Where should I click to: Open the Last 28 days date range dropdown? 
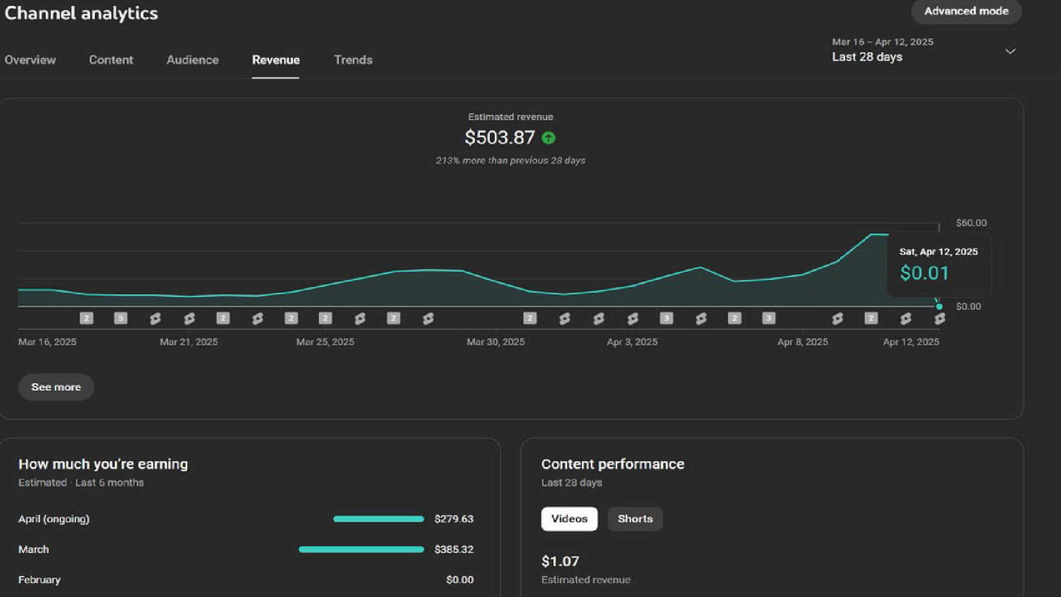pyautogui.click(x=924, y=50)
